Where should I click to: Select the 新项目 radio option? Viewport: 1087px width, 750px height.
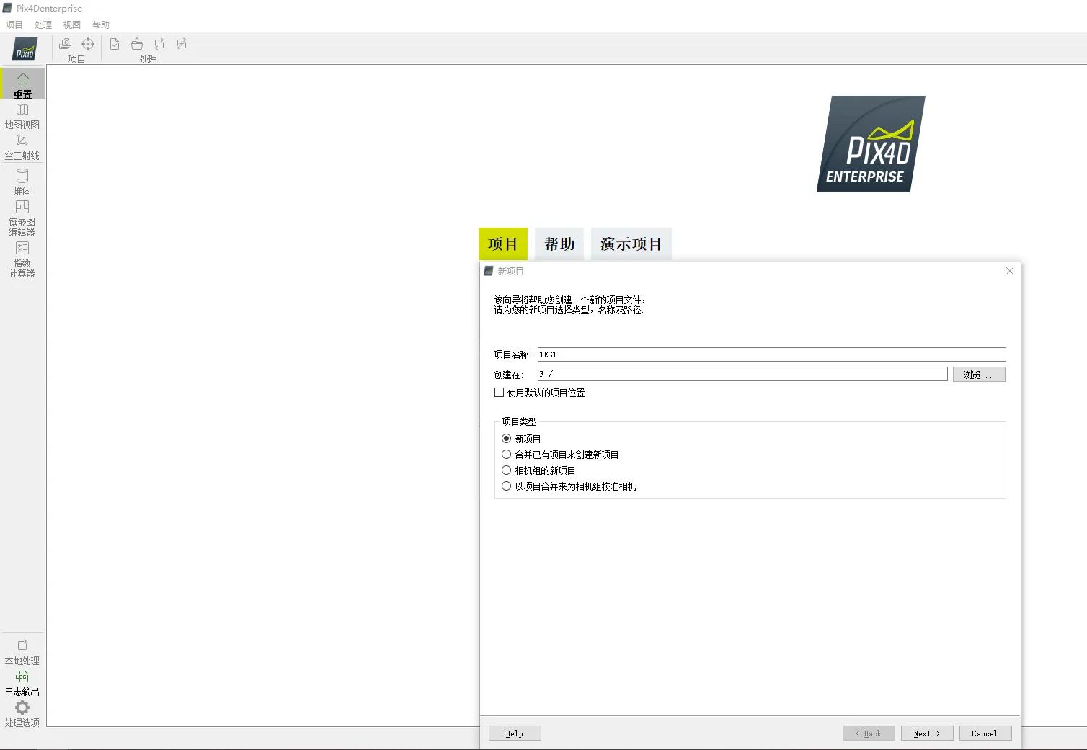506,439
